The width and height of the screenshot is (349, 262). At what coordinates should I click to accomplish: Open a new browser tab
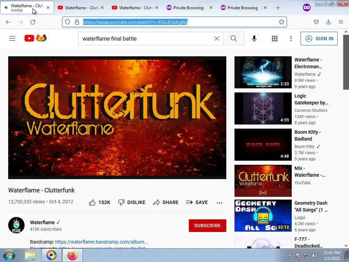[x=278, y=8]
